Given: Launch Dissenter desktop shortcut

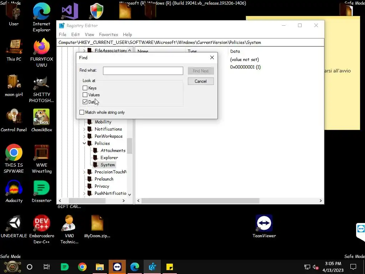Looking at the screenshot, I should pyautogui.click(x=41, y=192).
